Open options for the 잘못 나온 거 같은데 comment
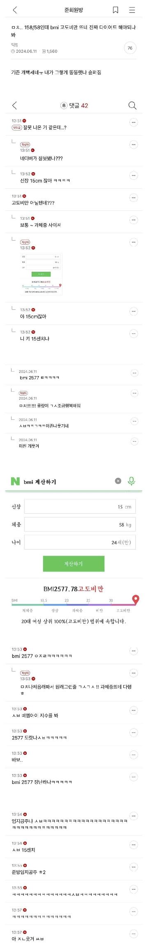The height and width of the screenshot is (952, 148). coord(133,122)
